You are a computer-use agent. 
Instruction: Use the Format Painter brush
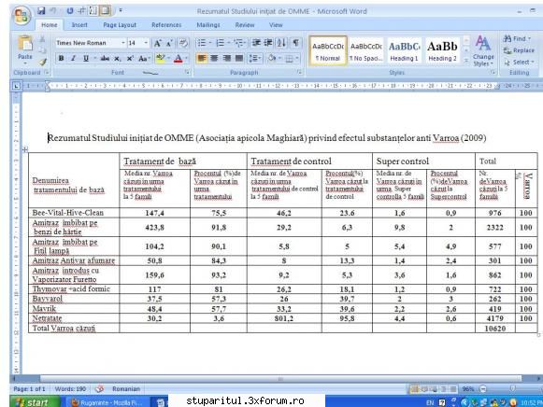pyautogui.click(x=43, y=63)
